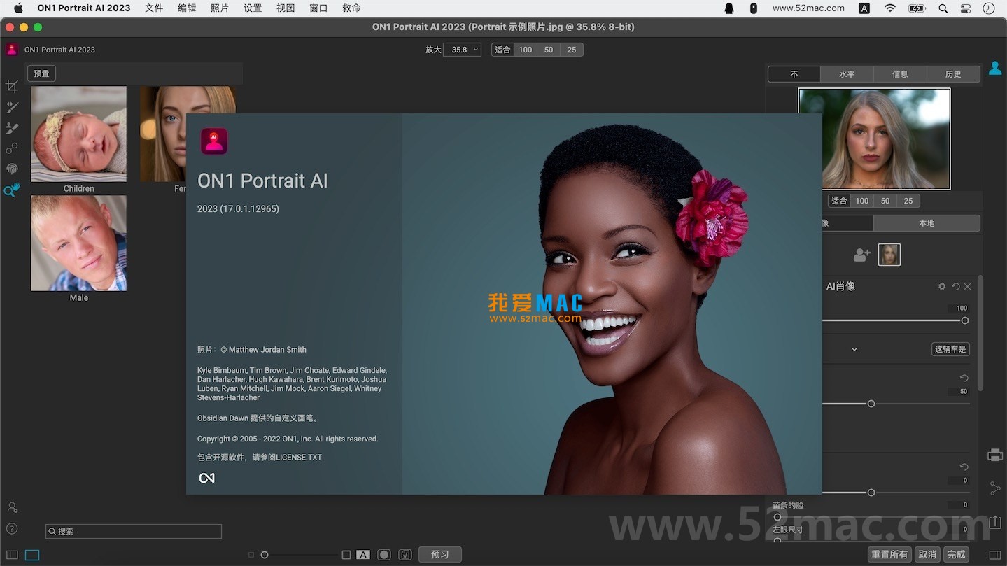This screenshot has width=1007, height=566.
Task: Open the 文件 menu
Action: (154, 8)
